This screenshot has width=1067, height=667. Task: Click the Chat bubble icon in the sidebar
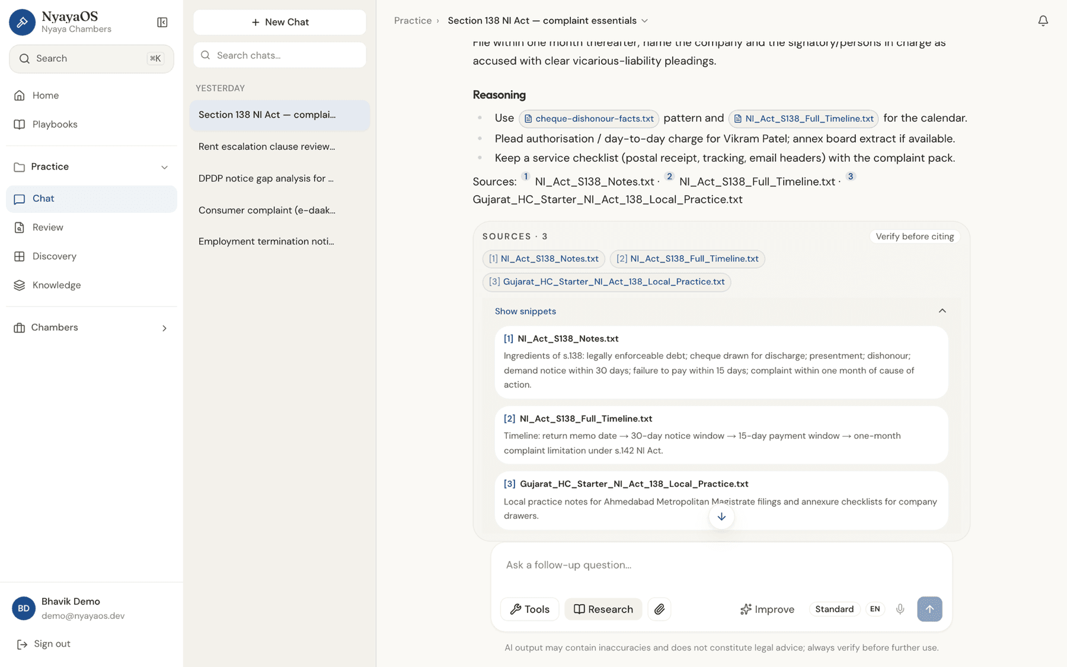pos(20,199)
